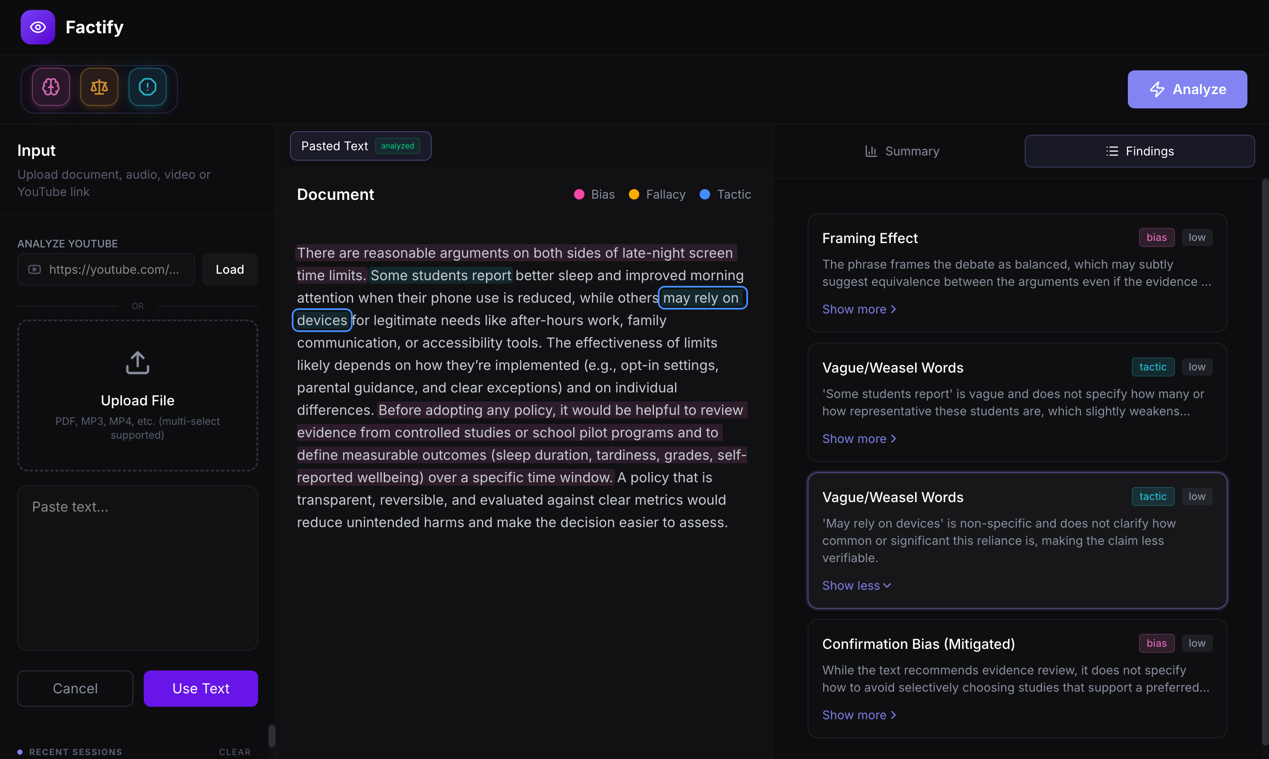Click the upload arrow icon
1269x759 pixels.
[x=138, y=363]
